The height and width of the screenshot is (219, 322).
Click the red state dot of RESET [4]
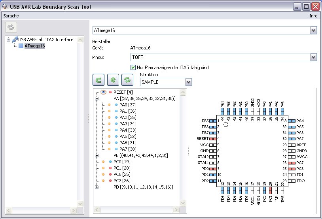click(110, 92)
